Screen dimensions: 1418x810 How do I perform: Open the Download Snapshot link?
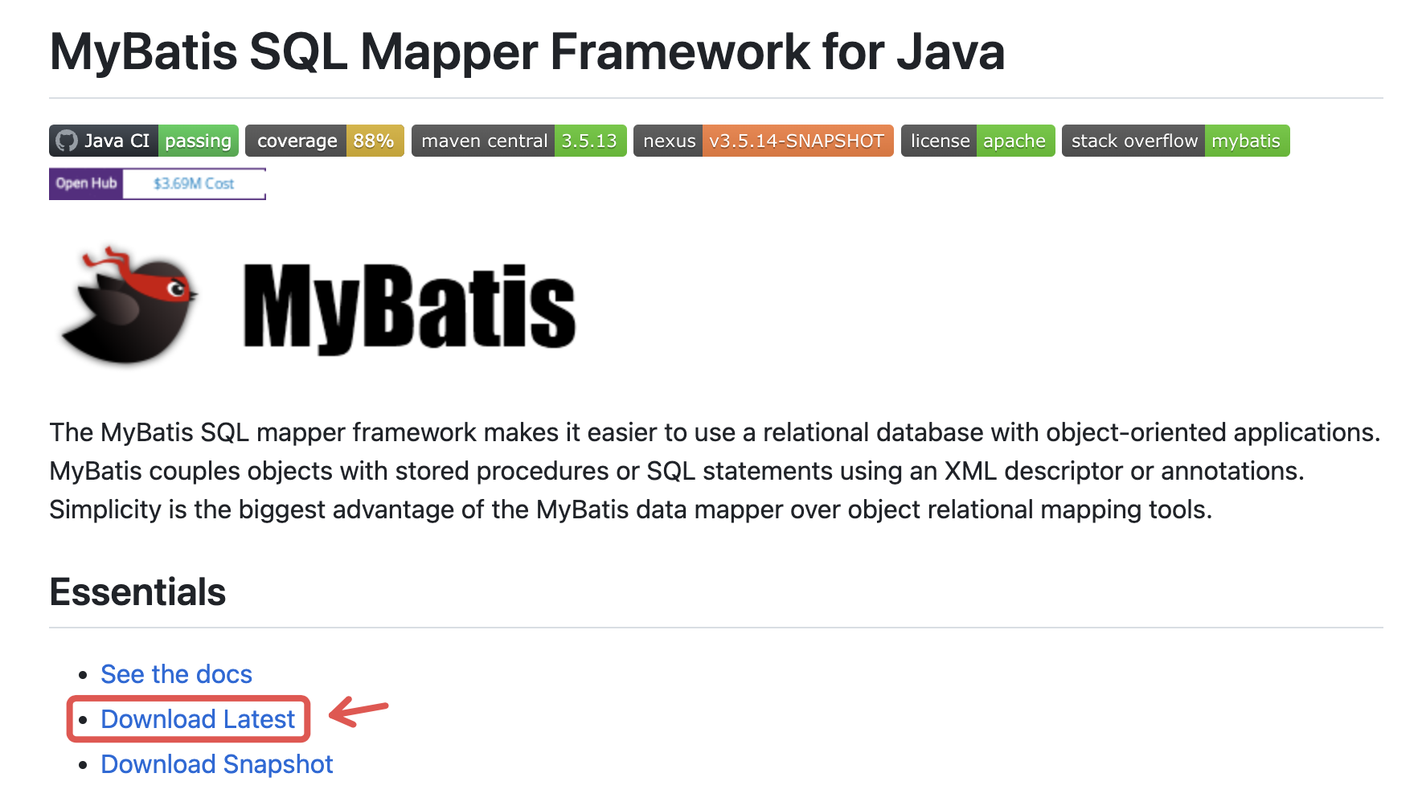point(216,764)
